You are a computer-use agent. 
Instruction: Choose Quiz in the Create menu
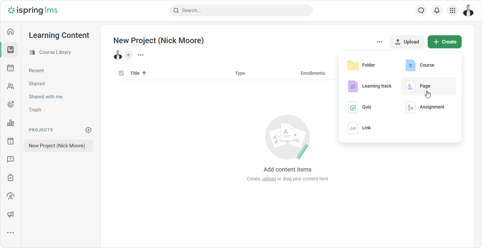click(x=366, y=107)
